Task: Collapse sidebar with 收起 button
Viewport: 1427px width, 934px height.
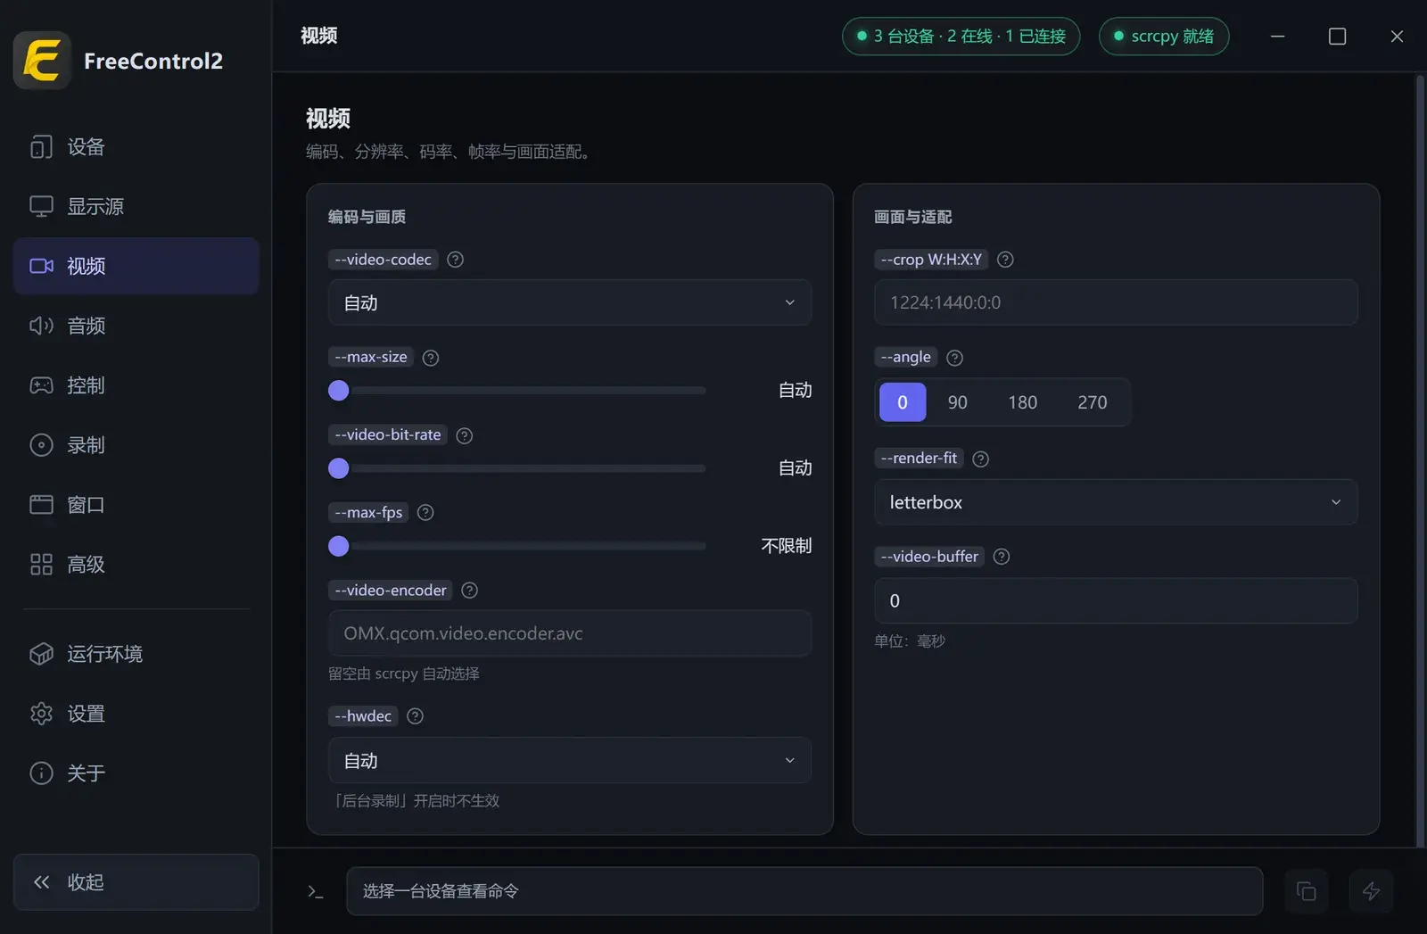Action: click(x=136, y=882)
